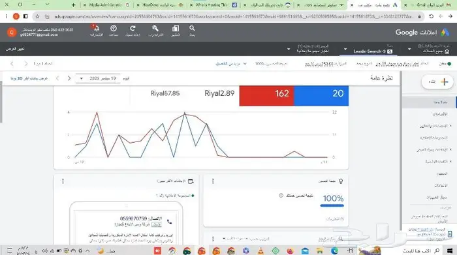Click the refresh arrow icon in Google Ads header
The image size is (457, 255).
(133, 28)
